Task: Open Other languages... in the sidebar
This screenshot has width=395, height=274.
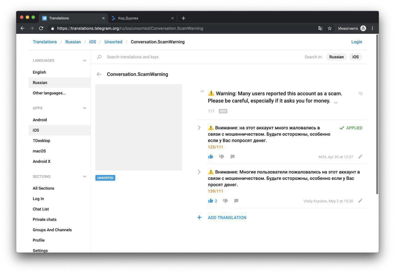Action: [x=60, y=93]
